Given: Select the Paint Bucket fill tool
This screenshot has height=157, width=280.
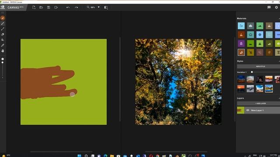Looking at the screenshot, I should tap(3, 40).
